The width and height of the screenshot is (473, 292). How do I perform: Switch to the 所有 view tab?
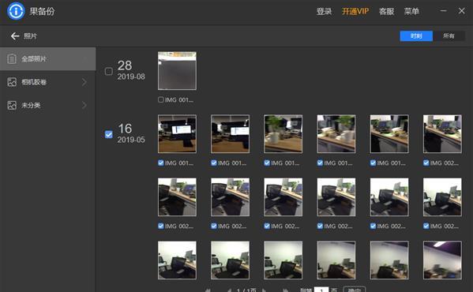(x=449, y=36)
